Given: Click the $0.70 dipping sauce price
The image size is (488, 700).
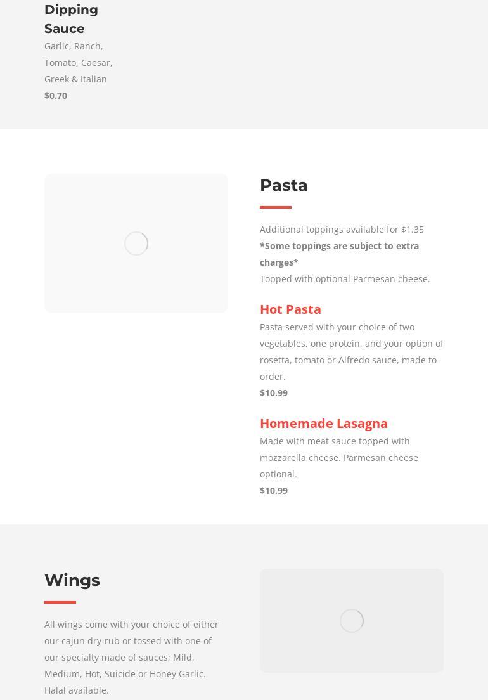Looking at the screenshot, I should 56,96.
